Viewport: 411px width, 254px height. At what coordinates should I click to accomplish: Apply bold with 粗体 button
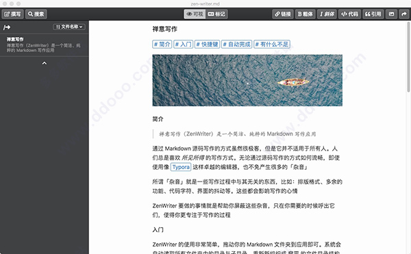pyautogui.click(x=306, y=14)
